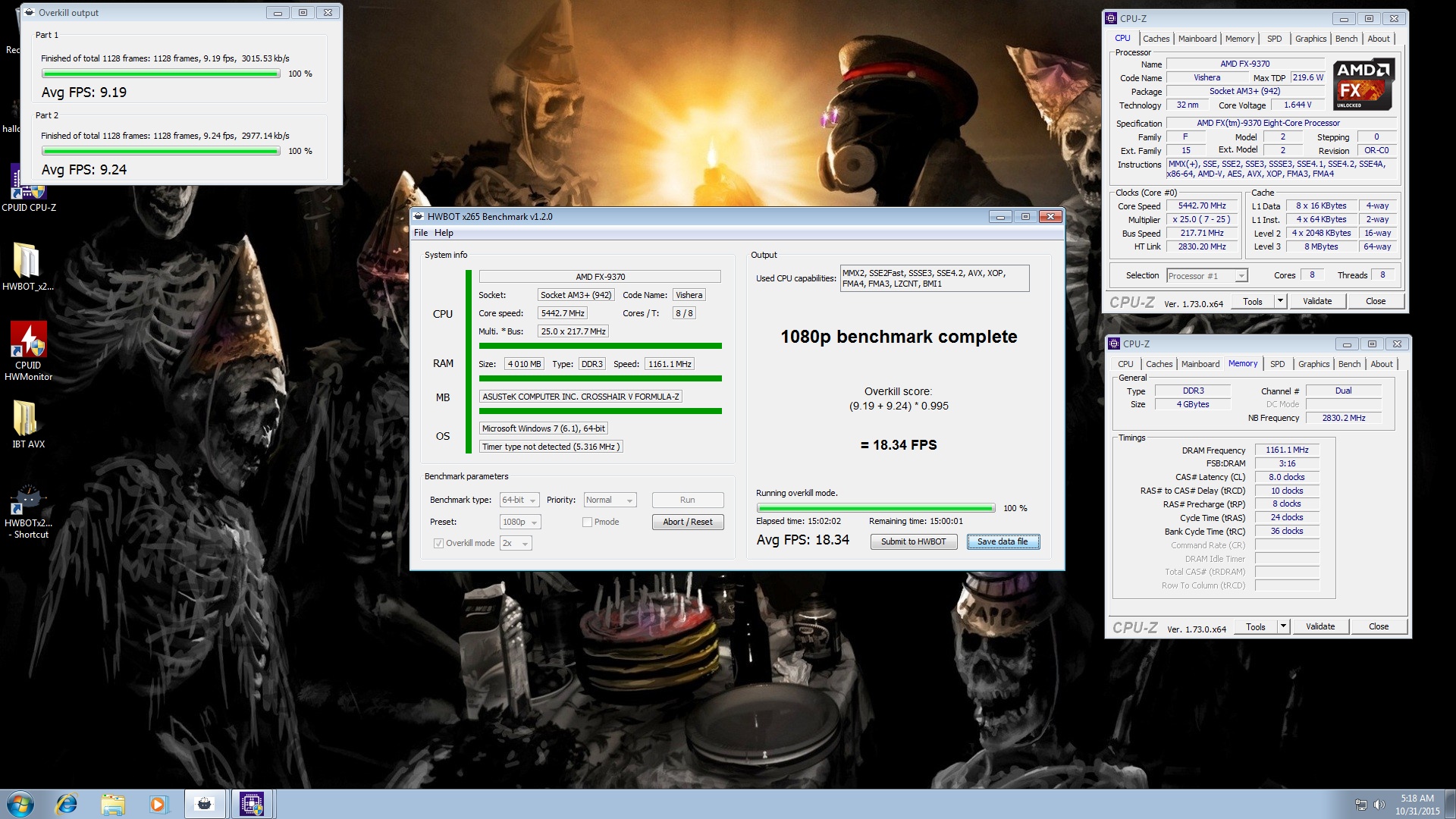
Task: Switch to Bench tab in top CPU-Z
Action: click(x=1347, y=39)
